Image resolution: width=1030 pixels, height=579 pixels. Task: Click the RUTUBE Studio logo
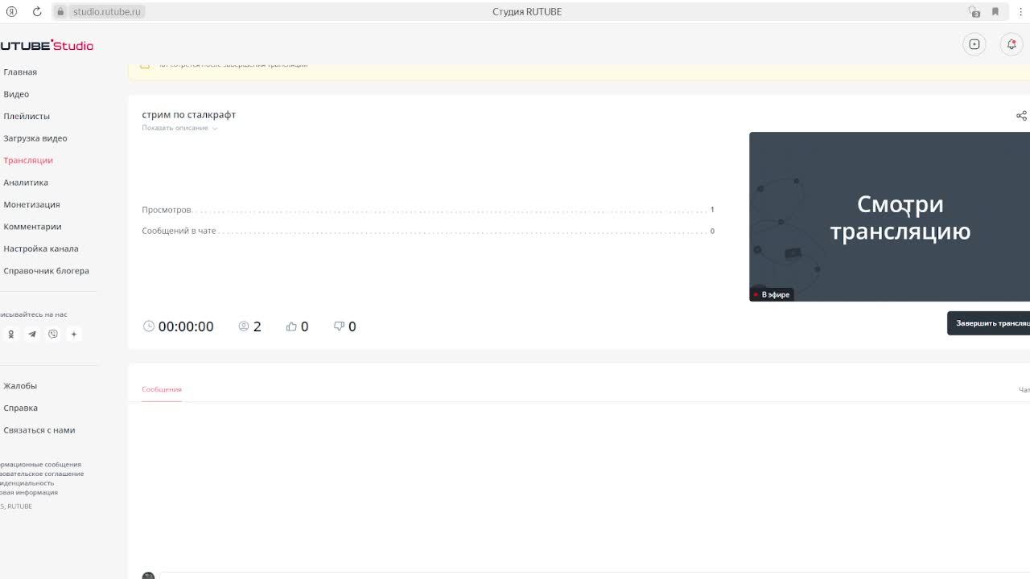tap(47, 46)
